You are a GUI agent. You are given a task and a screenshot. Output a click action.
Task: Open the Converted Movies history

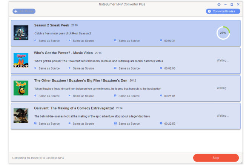click(223, 11)
